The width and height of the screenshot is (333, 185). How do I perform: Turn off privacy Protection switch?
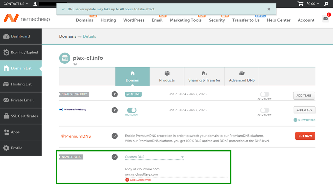coord(132,110)
